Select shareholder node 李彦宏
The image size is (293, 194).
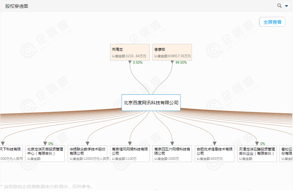click(172, 52)
